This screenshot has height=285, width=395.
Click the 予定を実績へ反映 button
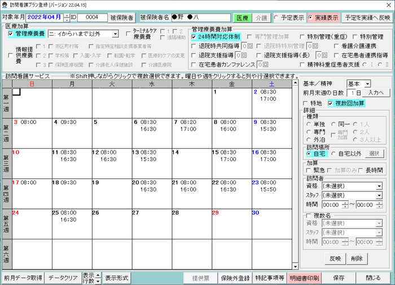367,18
